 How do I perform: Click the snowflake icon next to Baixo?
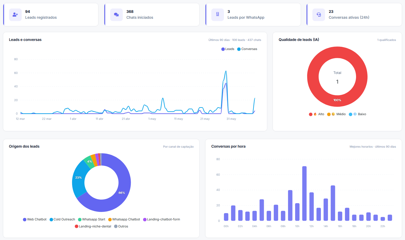click(x=355, y=114)
